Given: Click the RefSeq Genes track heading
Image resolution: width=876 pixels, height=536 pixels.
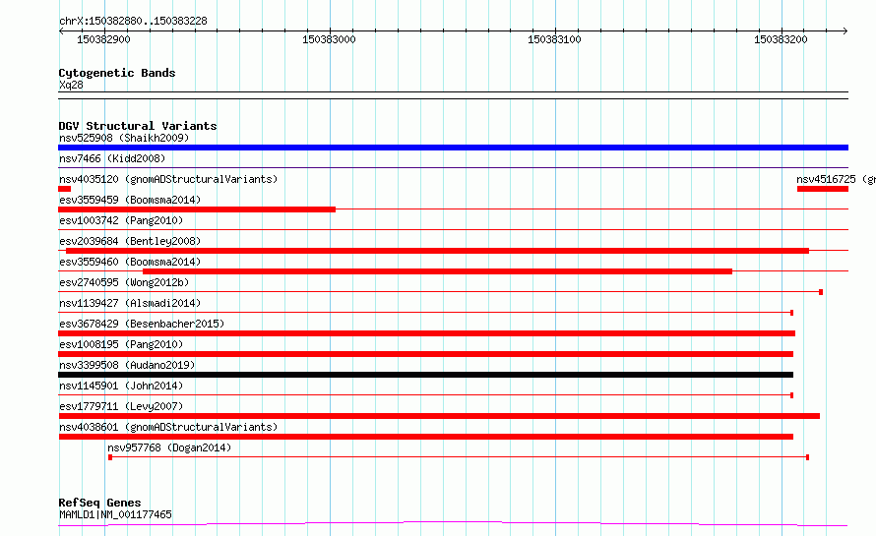Looking at the screenshot, I should pos(99,503).
